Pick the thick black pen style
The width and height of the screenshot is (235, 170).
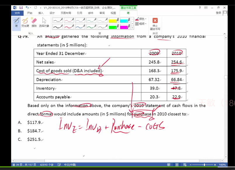click(58, 27)
